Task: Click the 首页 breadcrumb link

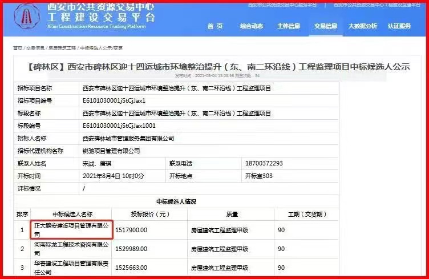Action: click(18, 48)
